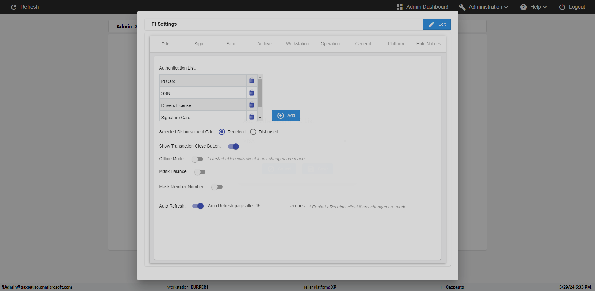Click Add button for authentication list
This screenshot has width=595, height=291.
click(286, 115)
